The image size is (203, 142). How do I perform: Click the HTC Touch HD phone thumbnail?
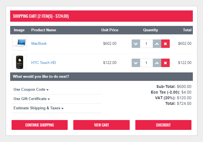click(19, 62)
